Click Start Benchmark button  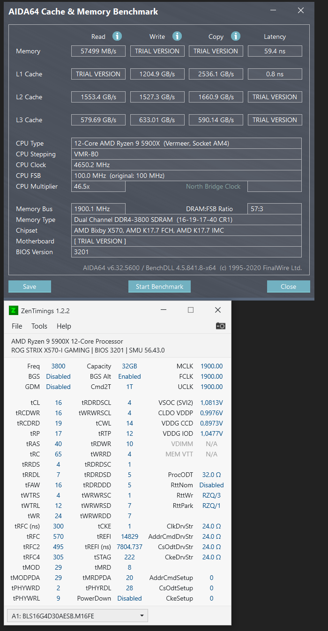pyautogui.click(x=159, y=286)
